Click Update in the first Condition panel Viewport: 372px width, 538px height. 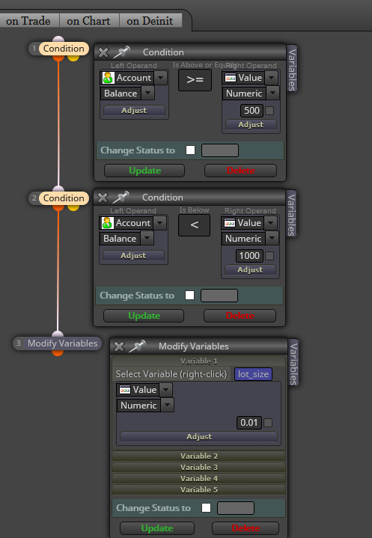[144, 171]
